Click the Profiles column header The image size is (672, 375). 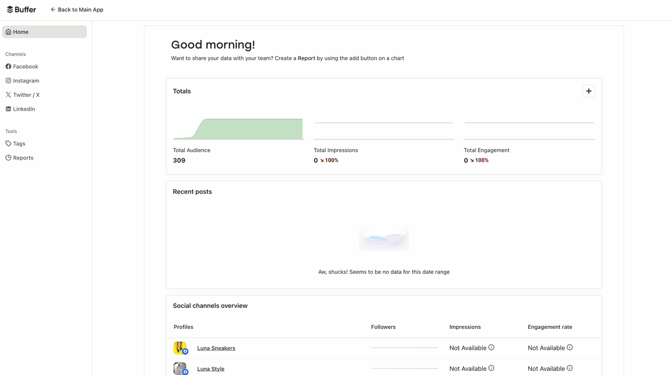pos(184,327)
